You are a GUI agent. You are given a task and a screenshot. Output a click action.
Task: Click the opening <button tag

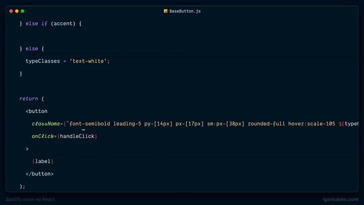click(36, 111)
